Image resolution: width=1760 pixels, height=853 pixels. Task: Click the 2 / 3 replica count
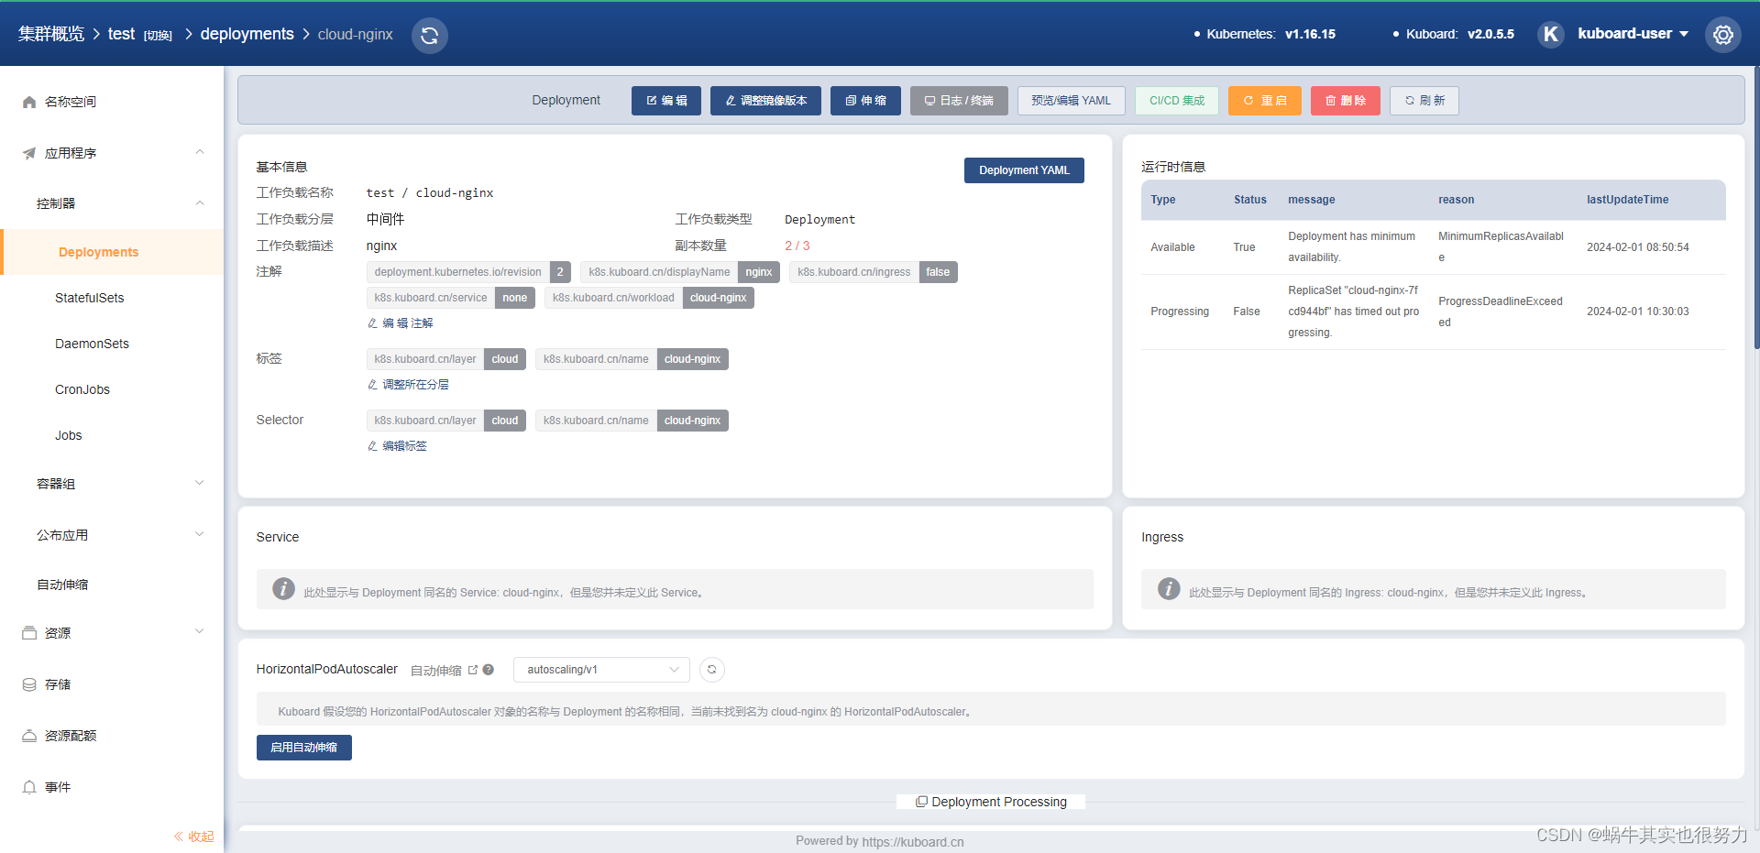[x=797, y=246]
